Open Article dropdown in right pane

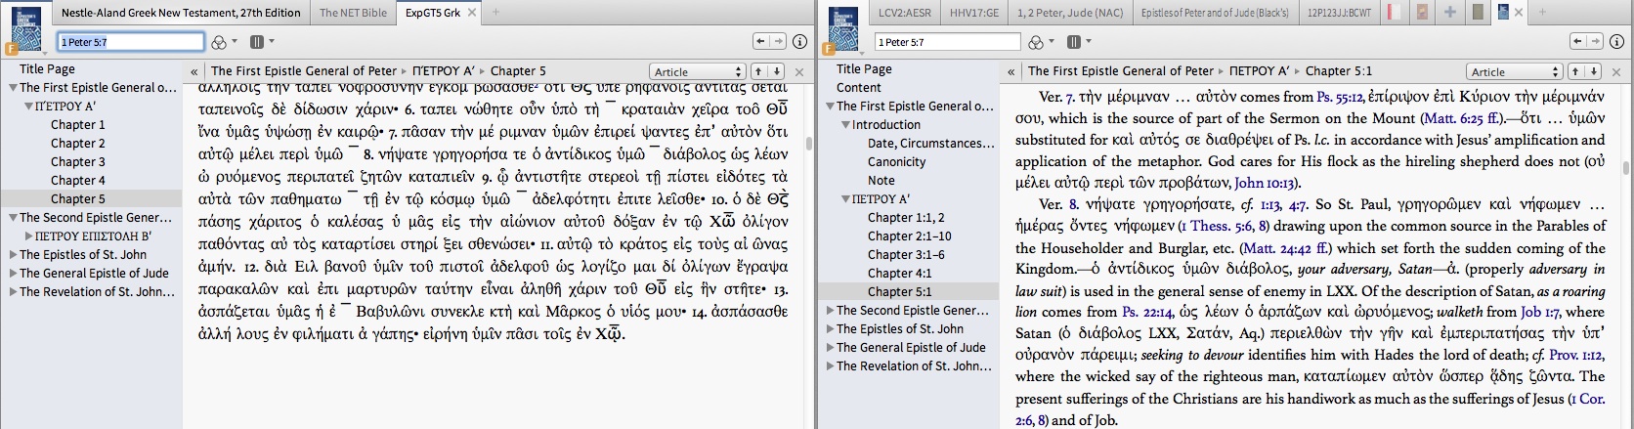(1514, 71)
